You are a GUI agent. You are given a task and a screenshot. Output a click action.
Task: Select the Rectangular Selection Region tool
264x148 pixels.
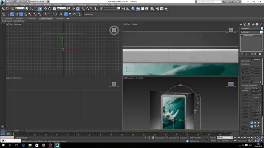pos(36,9)
